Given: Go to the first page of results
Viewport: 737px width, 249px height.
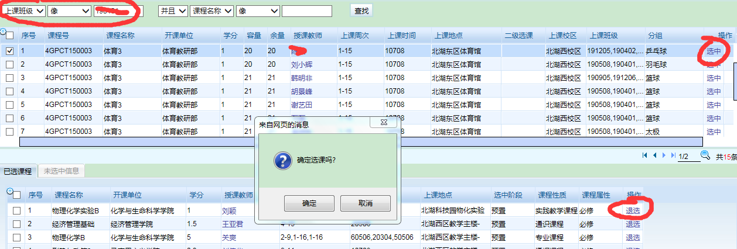Looking at the screenshot, I should point(645,155).
